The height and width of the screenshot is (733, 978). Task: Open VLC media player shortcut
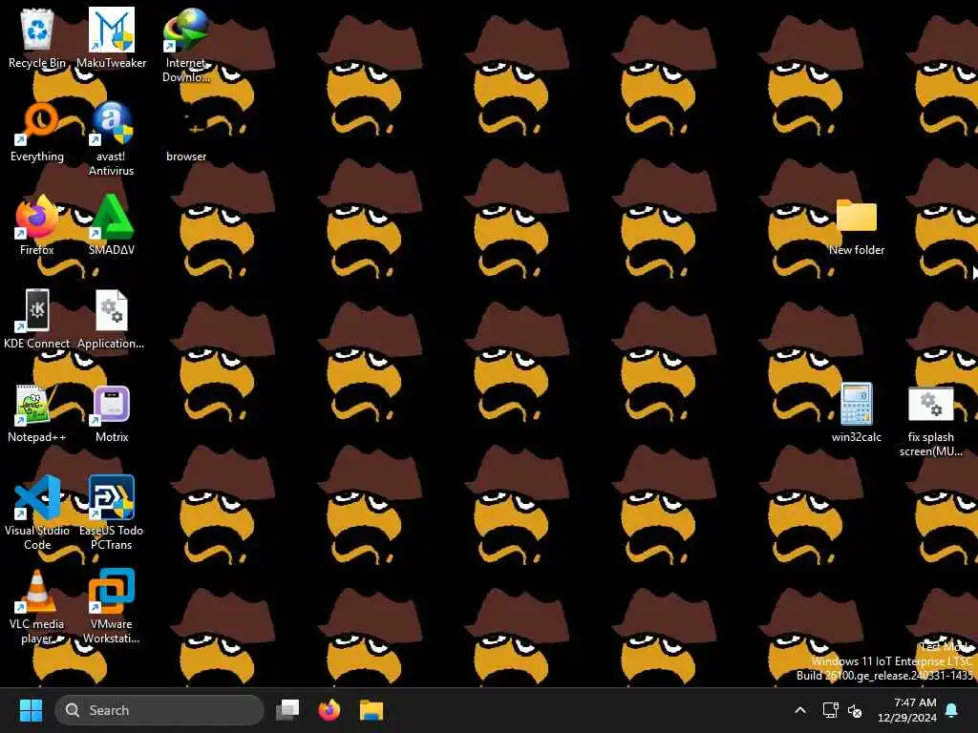[x=37, y=606]
